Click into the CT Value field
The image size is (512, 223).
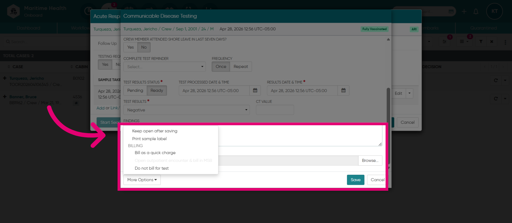(275, 110)
